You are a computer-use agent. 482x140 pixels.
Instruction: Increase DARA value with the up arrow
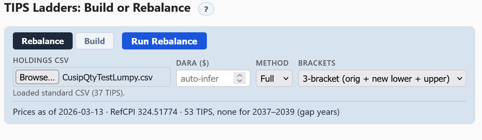239,76
